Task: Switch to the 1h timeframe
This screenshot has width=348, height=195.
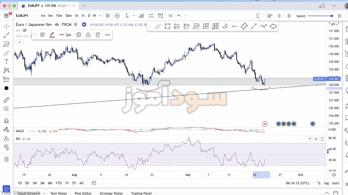Action: (76, 16)
